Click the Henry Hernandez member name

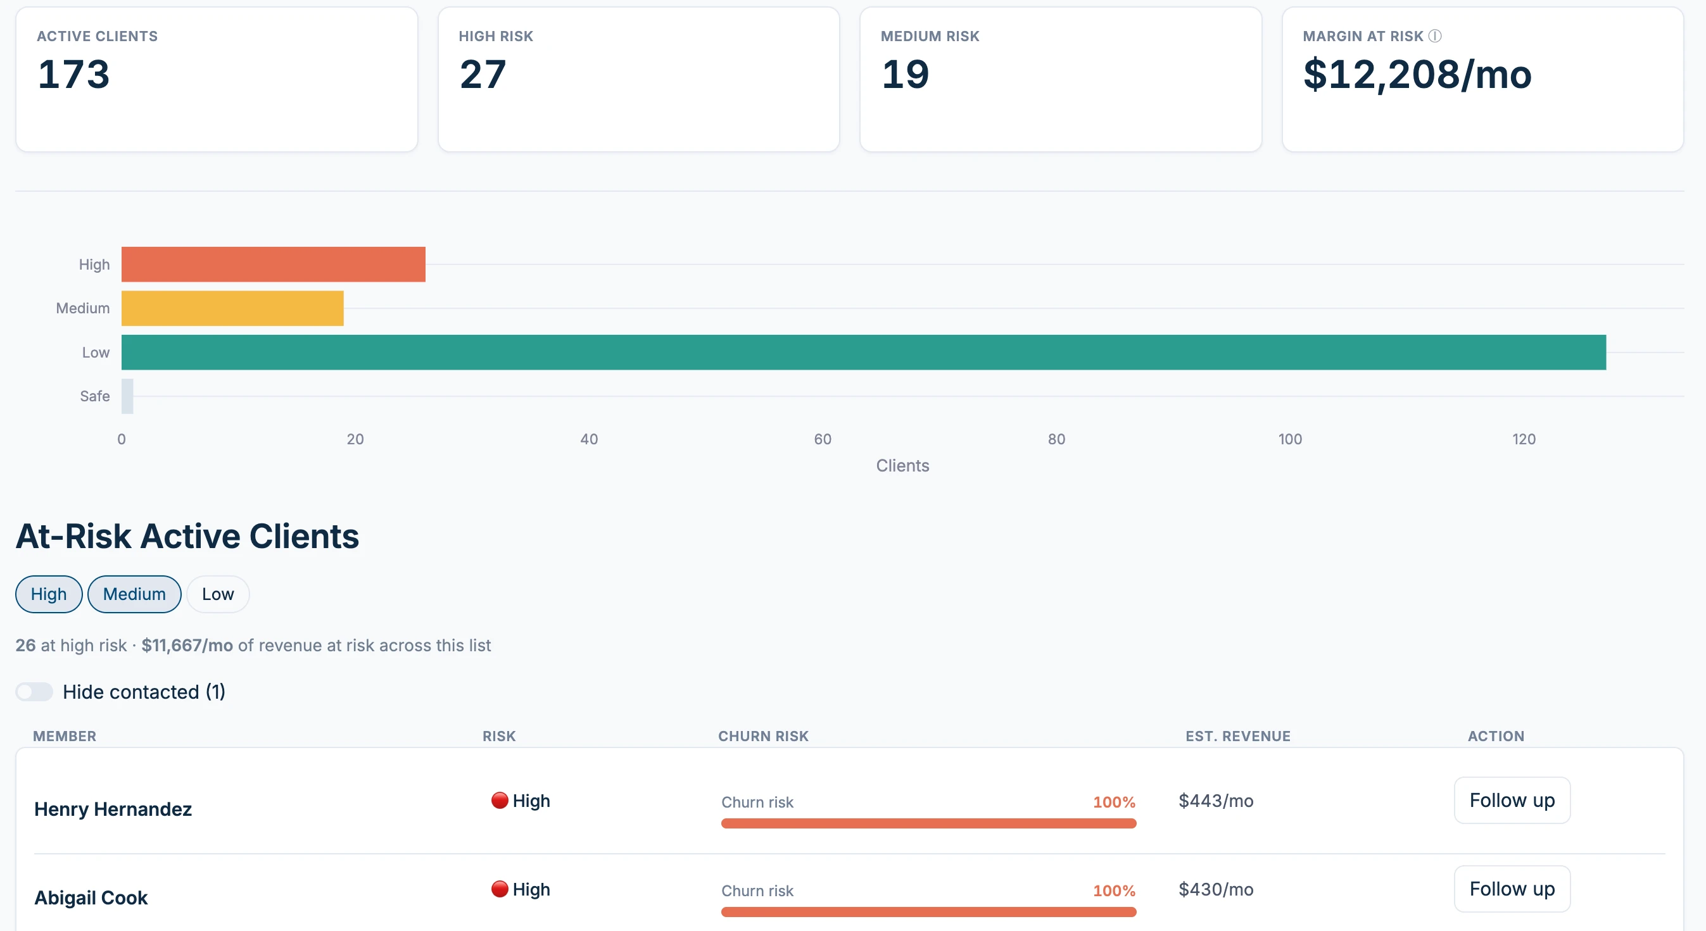(113, 809)
